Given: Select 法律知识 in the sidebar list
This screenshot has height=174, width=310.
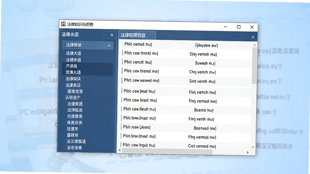Looking at the screenshot, I should pyautogui.click(x=73, y=79).
